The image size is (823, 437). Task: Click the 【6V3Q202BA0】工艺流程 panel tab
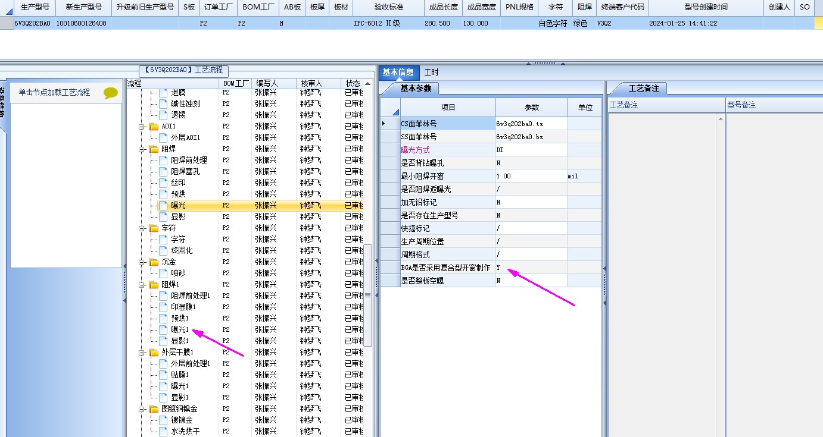pos(183,70)
